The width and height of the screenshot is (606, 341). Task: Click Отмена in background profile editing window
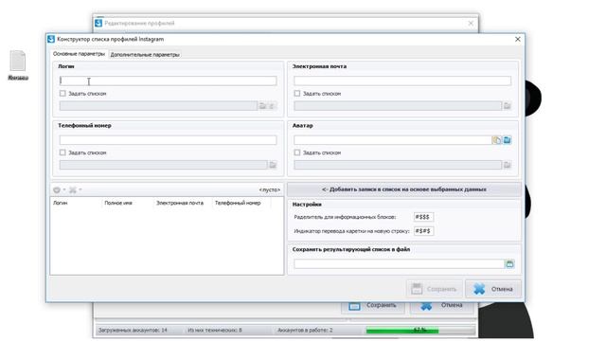click(x=442, y=305)
